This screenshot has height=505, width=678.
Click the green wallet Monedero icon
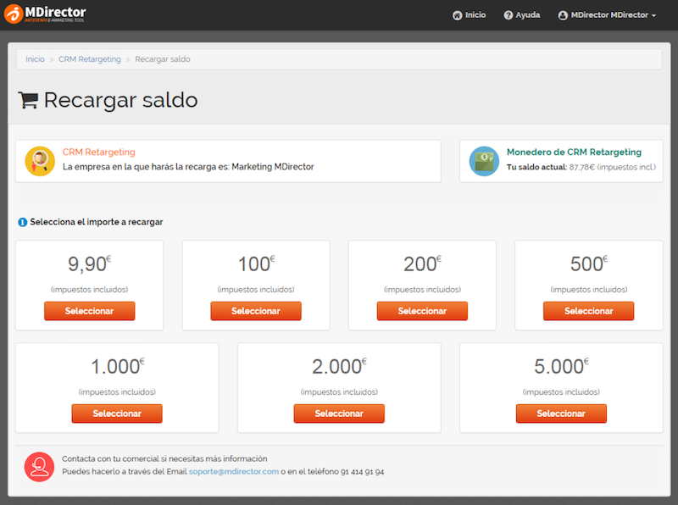click(484, 161)
